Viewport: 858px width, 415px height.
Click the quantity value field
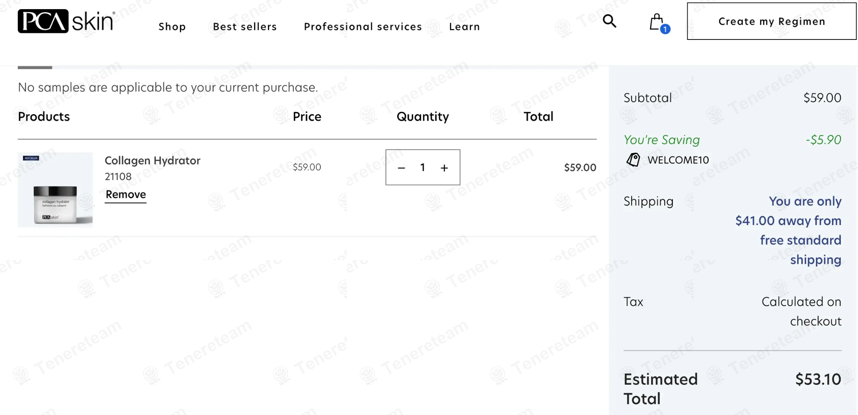pos(423,167)
